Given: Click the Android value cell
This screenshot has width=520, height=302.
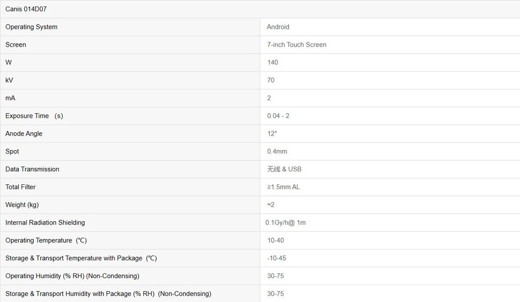Looking at the screenshot, I should [x=278, y=27].
